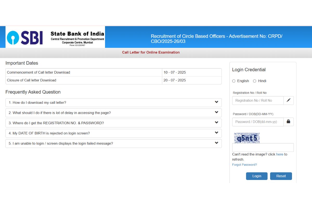The image size is (312, 208).
Task: Click the captcha image q5nt5
Action: (x=247, y=138)
